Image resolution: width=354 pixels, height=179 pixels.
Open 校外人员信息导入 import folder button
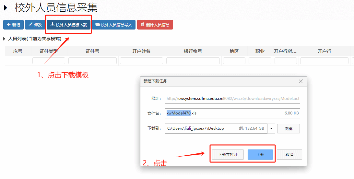[113, 25]
